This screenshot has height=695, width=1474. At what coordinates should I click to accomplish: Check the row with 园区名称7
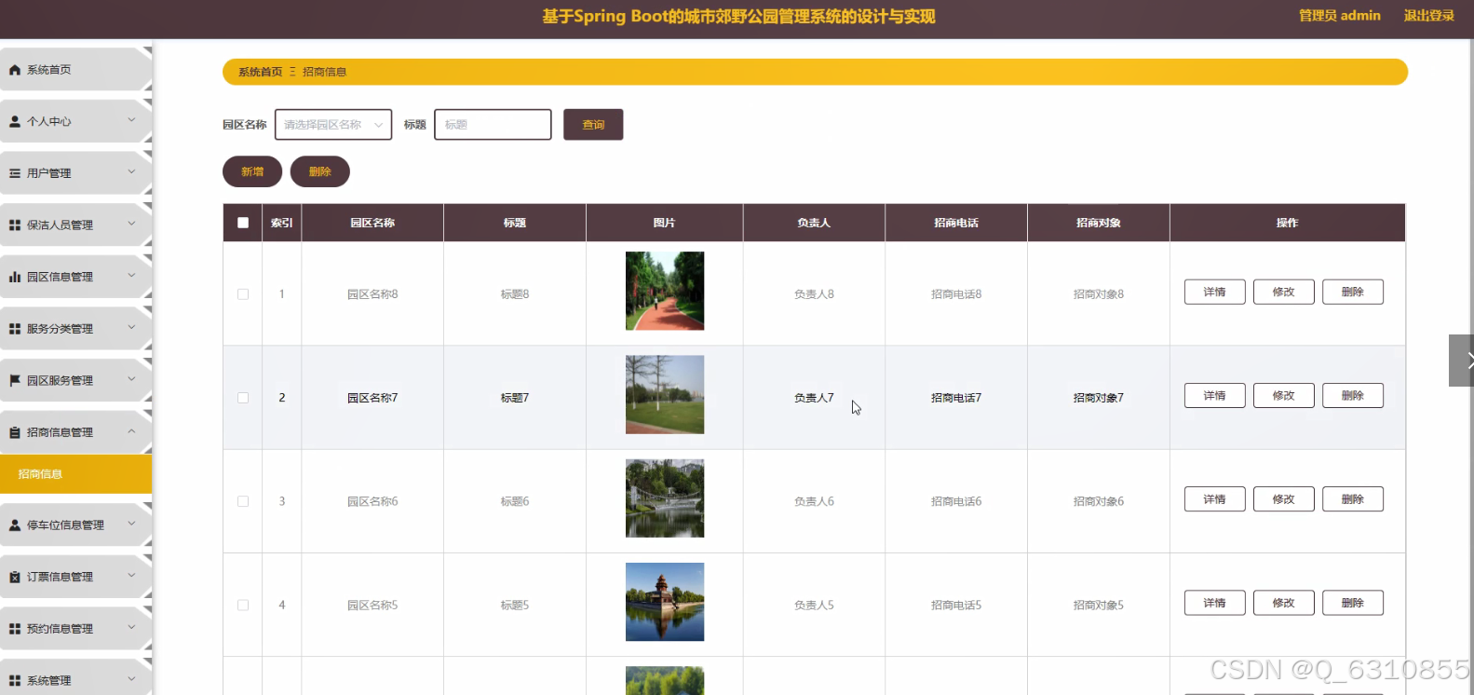(x=243, y=398)
